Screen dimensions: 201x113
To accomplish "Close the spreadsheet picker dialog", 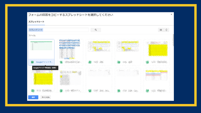I will click(171, 14).
